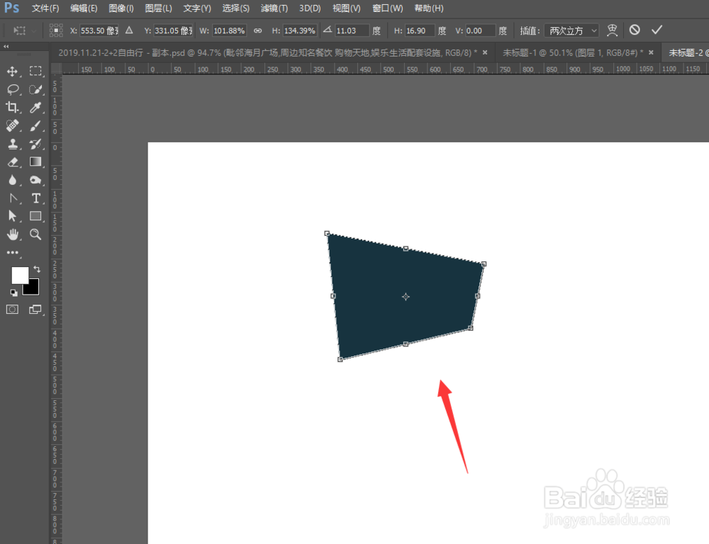Open the transform tool preset picker
The height and width of the screenshot is (544, 709).
(24, 30)
